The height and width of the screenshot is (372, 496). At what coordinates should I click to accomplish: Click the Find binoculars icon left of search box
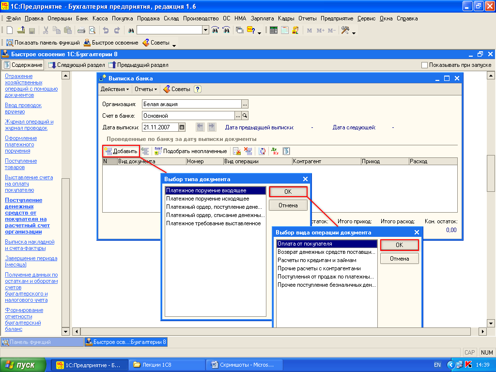point(131,31)
